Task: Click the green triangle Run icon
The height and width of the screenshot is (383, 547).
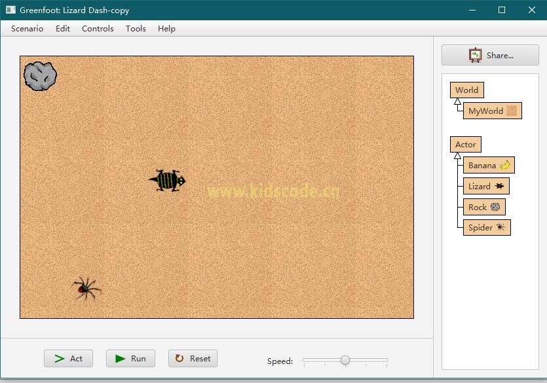Action: tap(120, 359)
